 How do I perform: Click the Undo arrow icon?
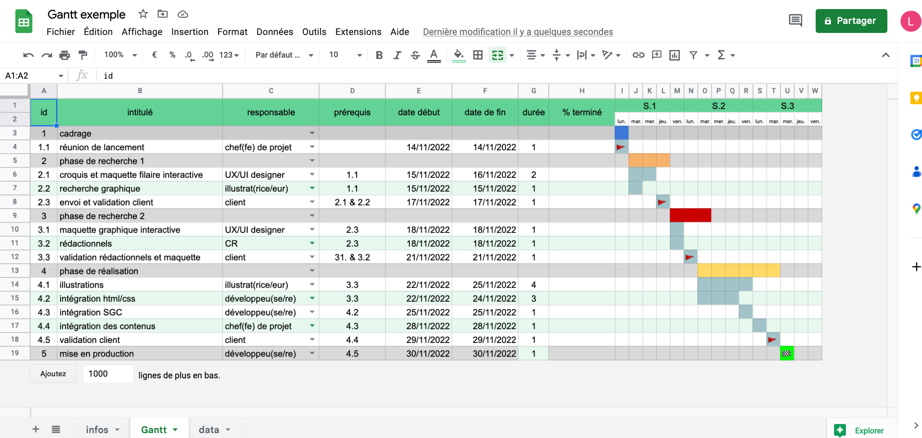(28, 55)
